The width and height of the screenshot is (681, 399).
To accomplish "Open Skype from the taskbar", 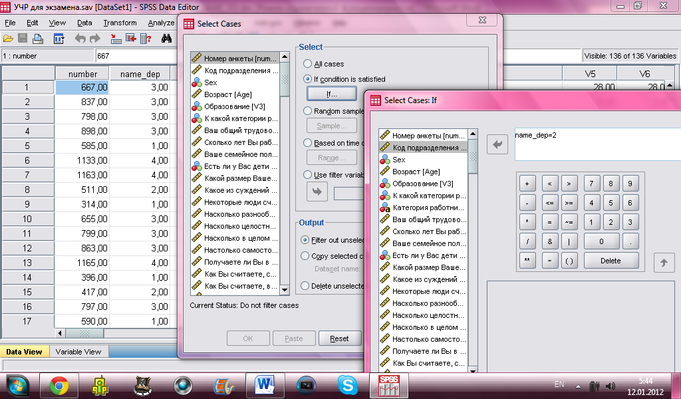I will 348,386.
